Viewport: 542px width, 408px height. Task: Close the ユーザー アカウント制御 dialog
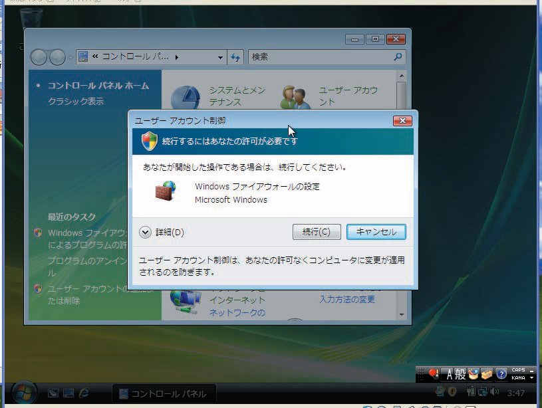(402, 120)
